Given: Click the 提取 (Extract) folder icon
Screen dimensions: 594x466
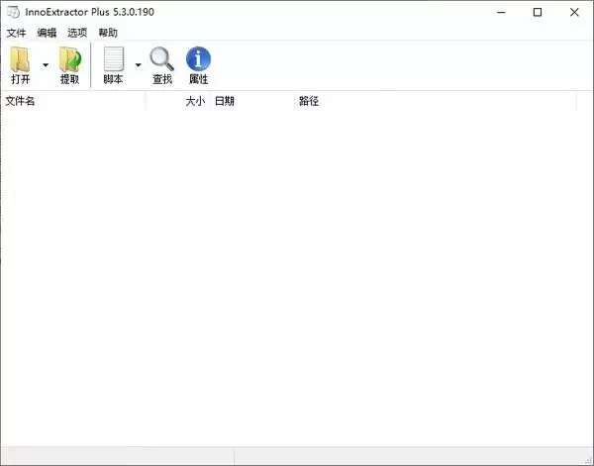Looking at the screenshot, I should point(70,59).
